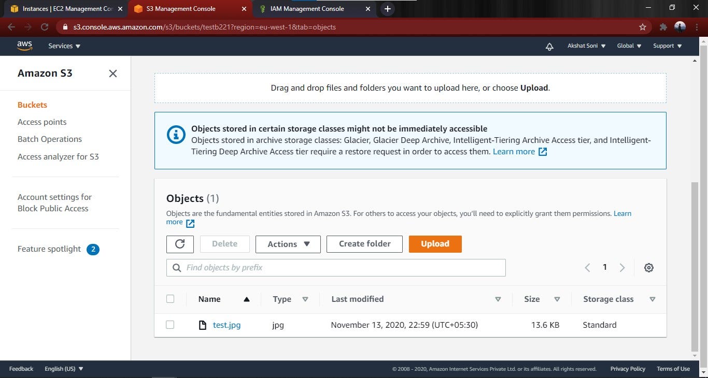The height and width of the screenshot is (378, 708).
Task: Open table preferences gear icon
Action: pyautogui.click(x=649, y=268)
